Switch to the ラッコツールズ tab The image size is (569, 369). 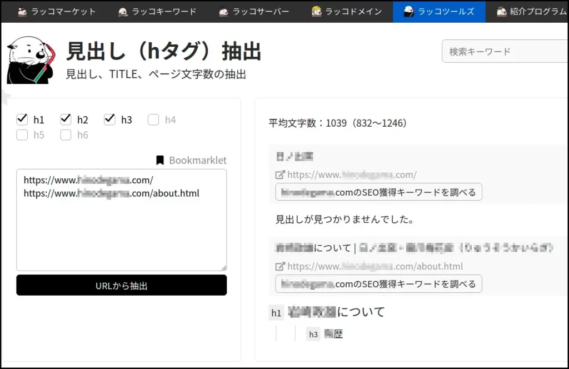pos(438,10)
